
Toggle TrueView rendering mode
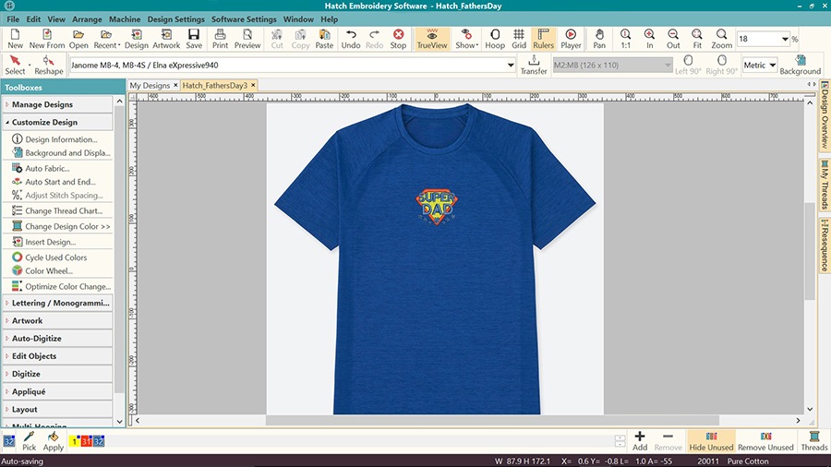pyautogui.click(x=431, y=39)
